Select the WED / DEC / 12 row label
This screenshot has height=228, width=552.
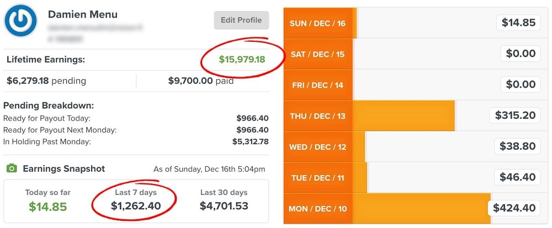pos(317,147)
